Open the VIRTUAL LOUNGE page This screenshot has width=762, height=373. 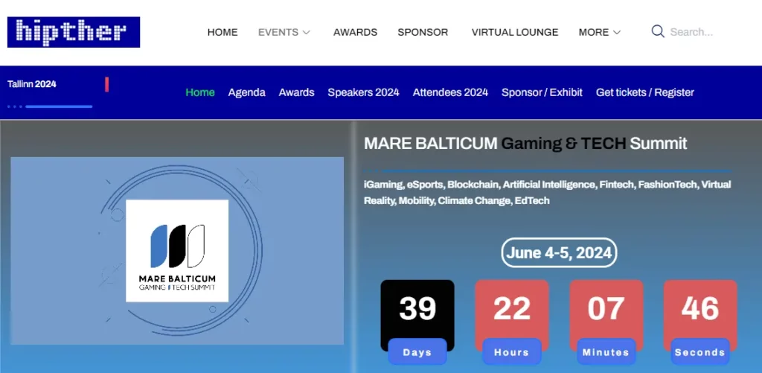(x=514, y=32)
